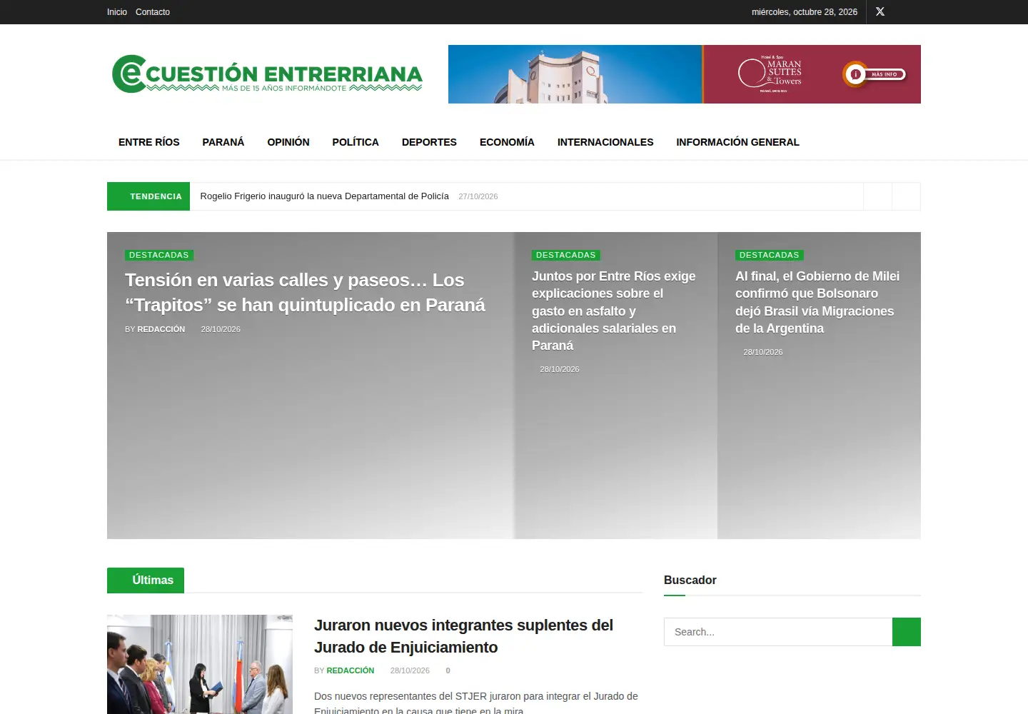Click the Buscador widget heading
Viewport: 1028px width, 714px height.
point(690,580)
